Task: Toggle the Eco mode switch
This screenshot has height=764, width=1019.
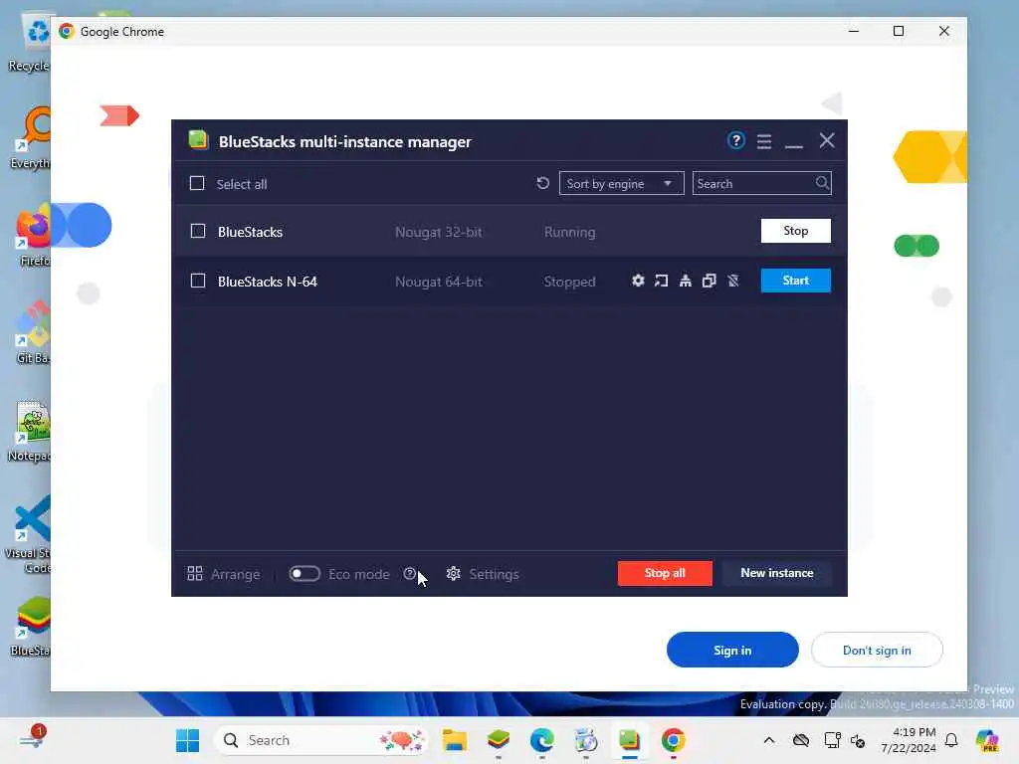Action: [305, 574]
